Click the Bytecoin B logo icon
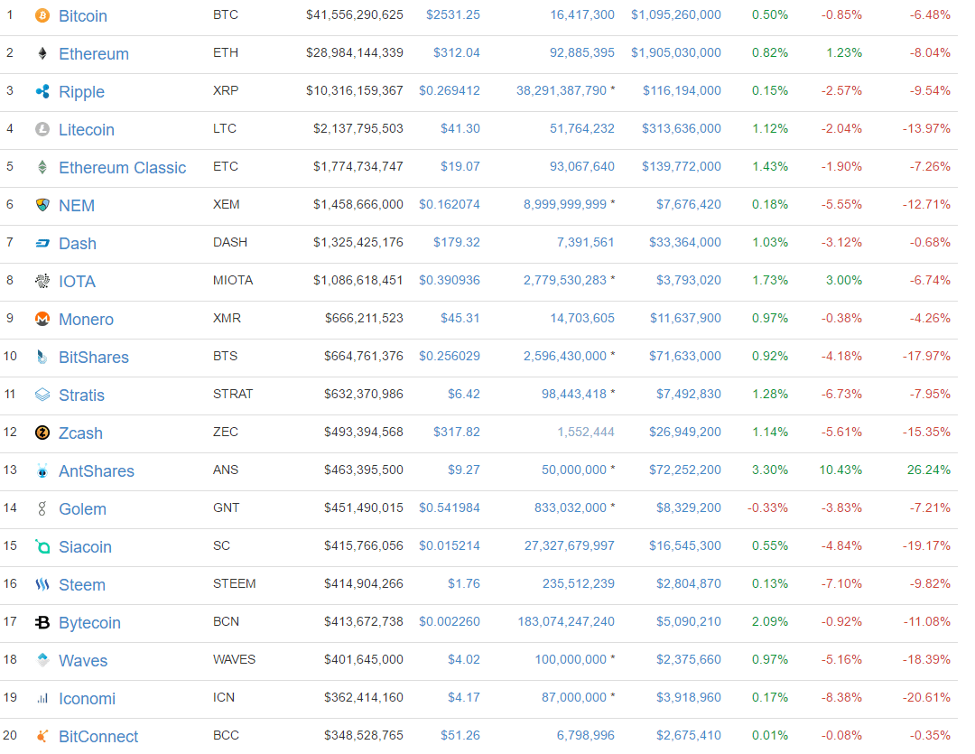This screenshot has height=754, width=975. coord(42,623)
